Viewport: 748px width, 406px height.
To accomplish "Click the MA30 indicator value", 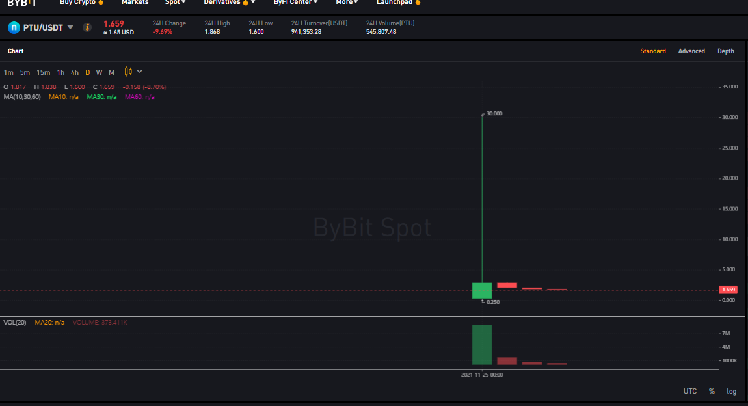I will [x=101, y=97].
